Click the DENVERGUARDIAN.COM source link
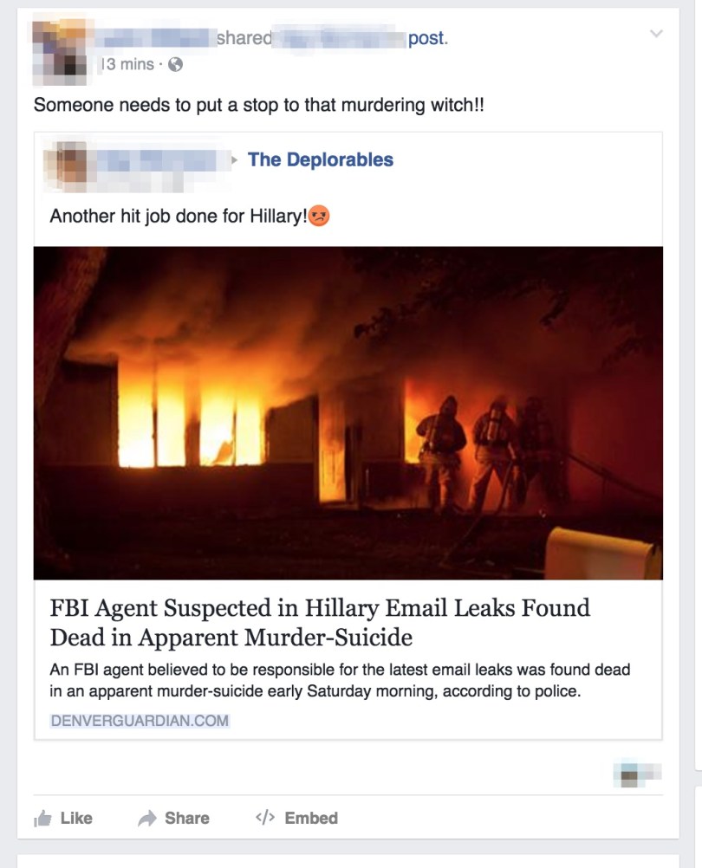 (x=140, y=720)
